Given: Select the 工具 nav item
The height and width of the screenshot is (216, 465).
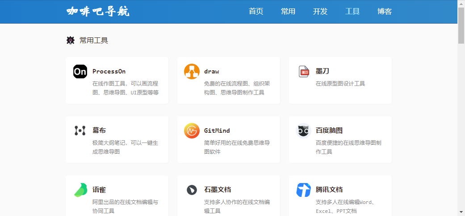Looking at the screenshot, I should [352, 12].
